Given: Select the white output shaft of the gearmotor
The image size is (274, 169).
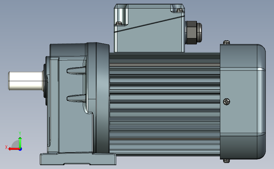Looking at the screenshot, I should pyautogui.click(x=26, y=81).
